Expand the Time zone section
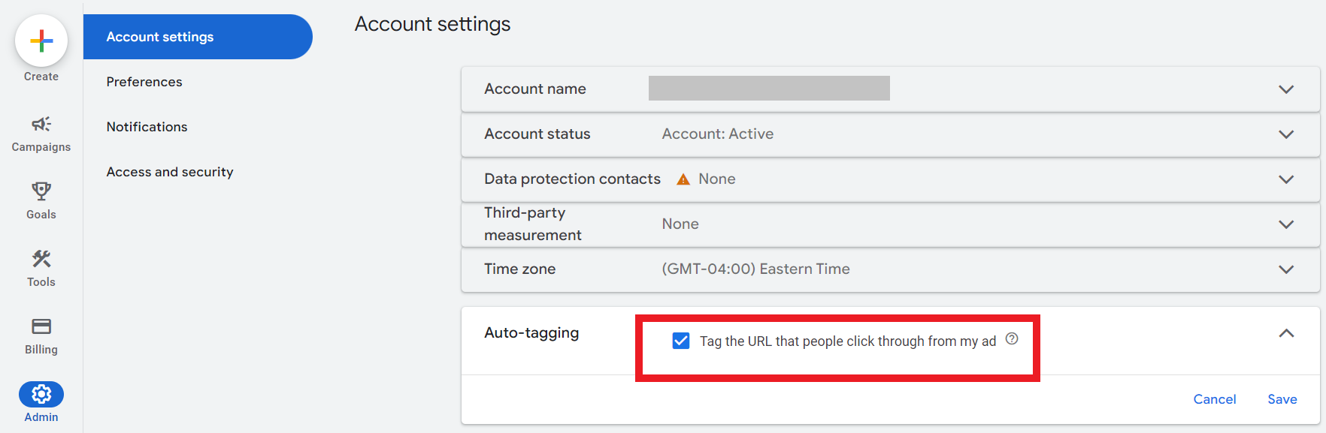 pos(1286,269)
